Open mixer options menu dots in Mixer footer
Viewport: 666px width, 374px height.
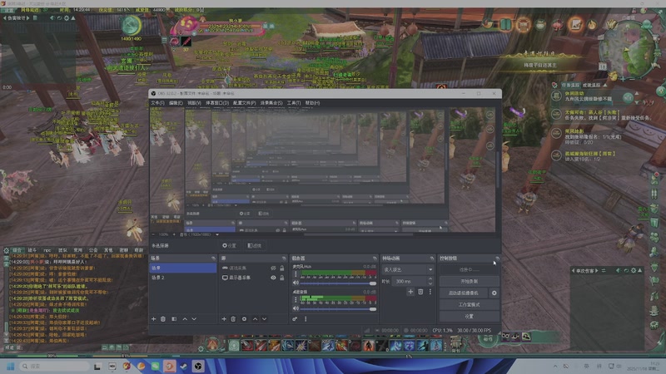[x=306, y=319]
